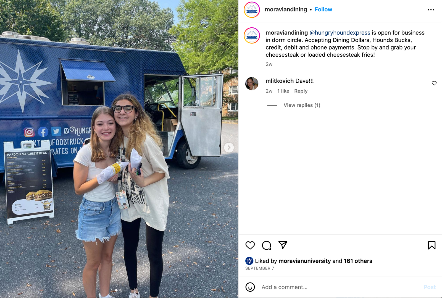This screenshot has width=442, height=298.
Task: Open moraviandining profile picture in header
Action: [x=252, y=10]
